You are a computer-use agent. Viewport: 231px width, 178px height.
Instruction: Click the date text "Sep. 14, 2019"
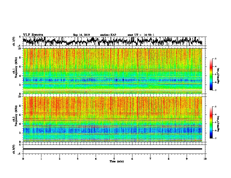tap(81, 35)
